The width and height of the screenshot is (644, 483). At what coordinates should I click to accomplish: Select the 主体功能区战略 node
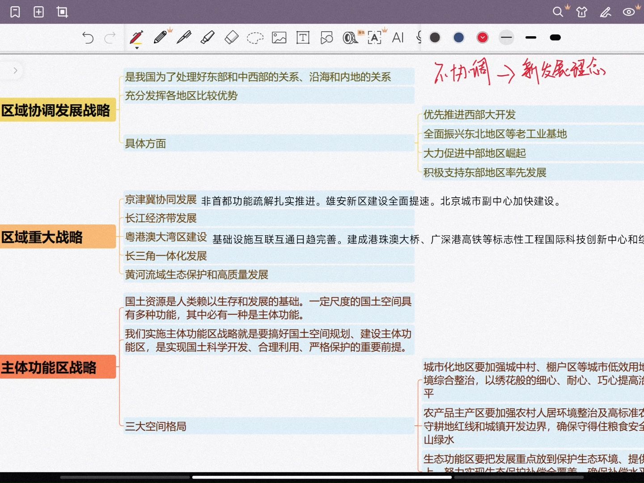57,367
